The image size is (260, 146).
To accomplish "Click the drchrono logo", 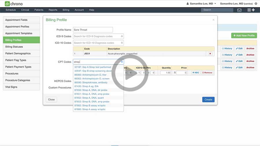I will click(13, 4).
